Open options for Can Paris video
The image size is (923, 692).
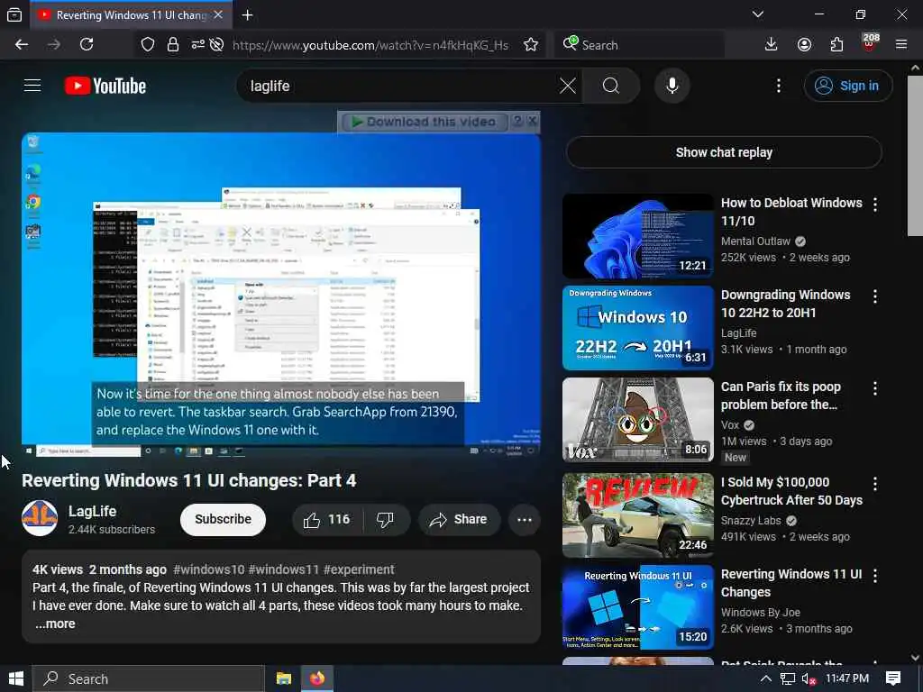tap(875, 387)
